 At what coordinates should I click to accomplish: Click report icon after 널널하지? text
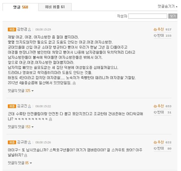(x=26, y=155)
